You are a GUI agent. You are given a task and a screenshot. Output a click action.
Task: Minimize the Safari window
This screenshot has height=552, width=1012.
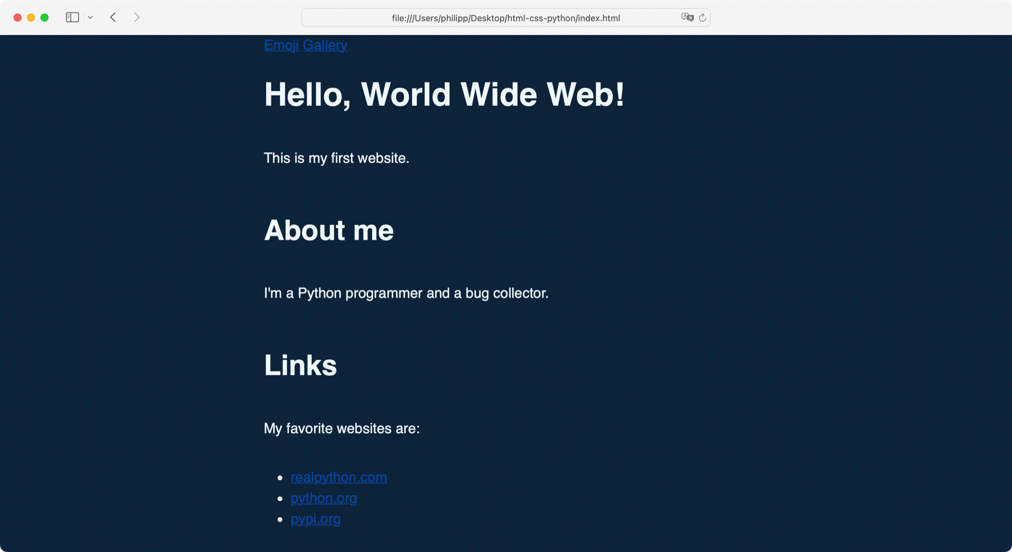(x=31, y=17)
